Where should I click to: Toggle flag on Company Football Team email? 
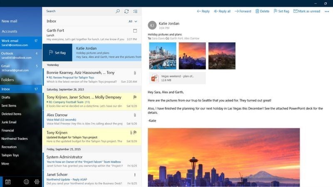coord(135,97)
